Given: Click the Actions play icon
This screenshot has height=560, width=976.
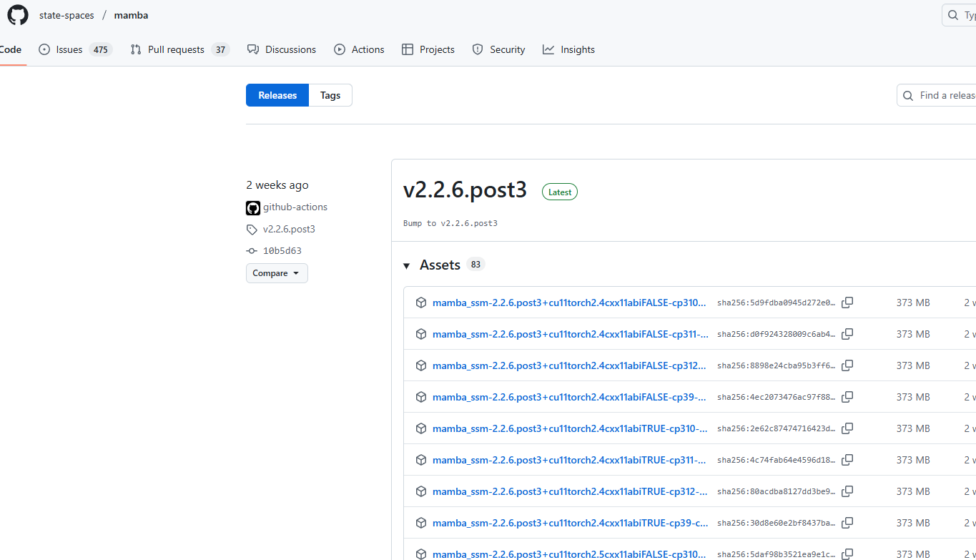Looking at the screenshot, I should coord(340,49).
